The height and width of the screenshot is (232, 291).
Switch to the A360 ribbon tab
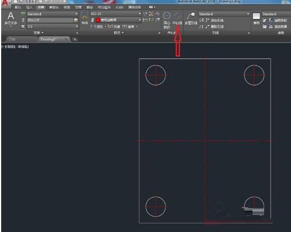(120, 7)
